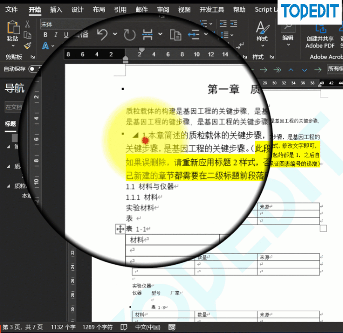Open the clipboard group dialog launcher

(33, 57)
